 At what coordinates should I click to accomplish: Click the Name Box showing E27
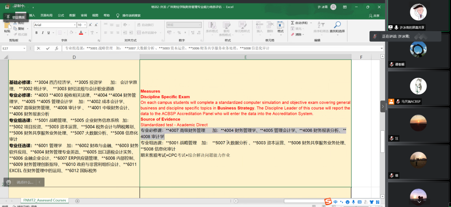[x=14, y=48]
